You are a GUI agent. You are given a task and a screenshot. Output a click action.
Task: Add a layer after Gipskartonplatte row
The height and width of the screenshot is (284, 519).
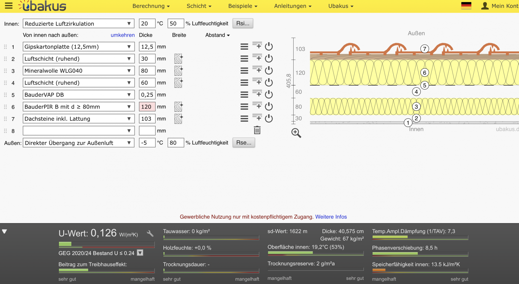pos(257,46)
